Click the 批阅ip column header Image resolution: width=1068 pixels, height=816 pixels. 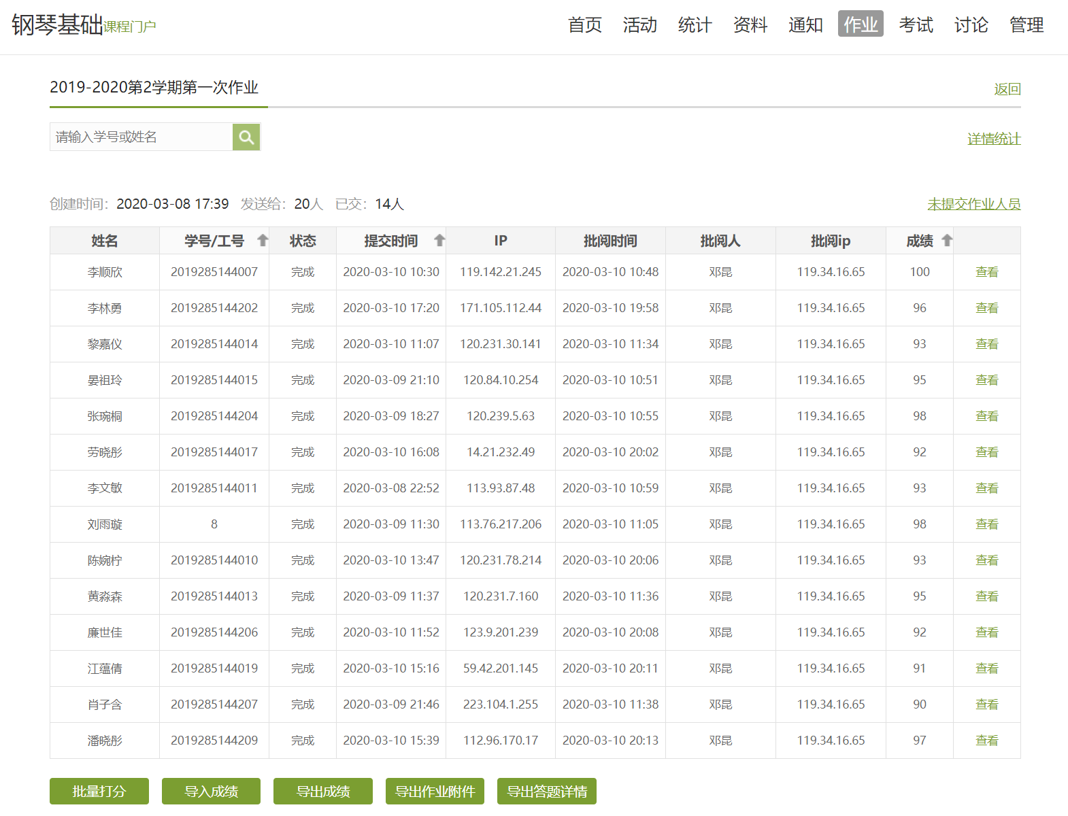[x=831, y=241]
